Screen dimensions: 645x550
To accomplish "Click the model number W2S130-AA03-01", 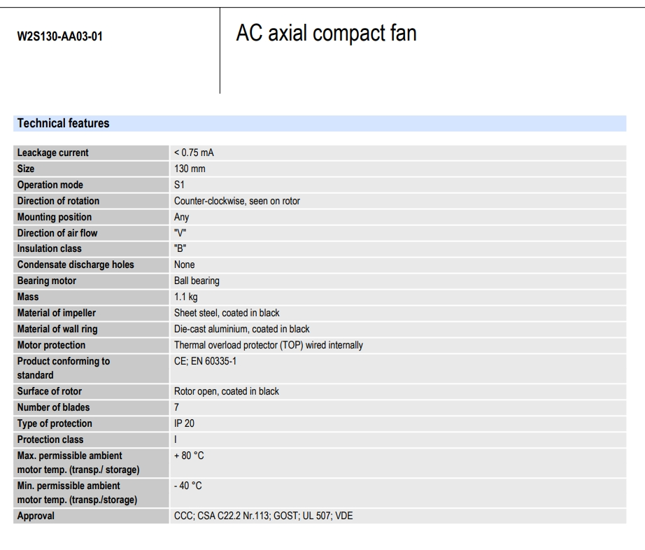I will [x=59, y=36].
